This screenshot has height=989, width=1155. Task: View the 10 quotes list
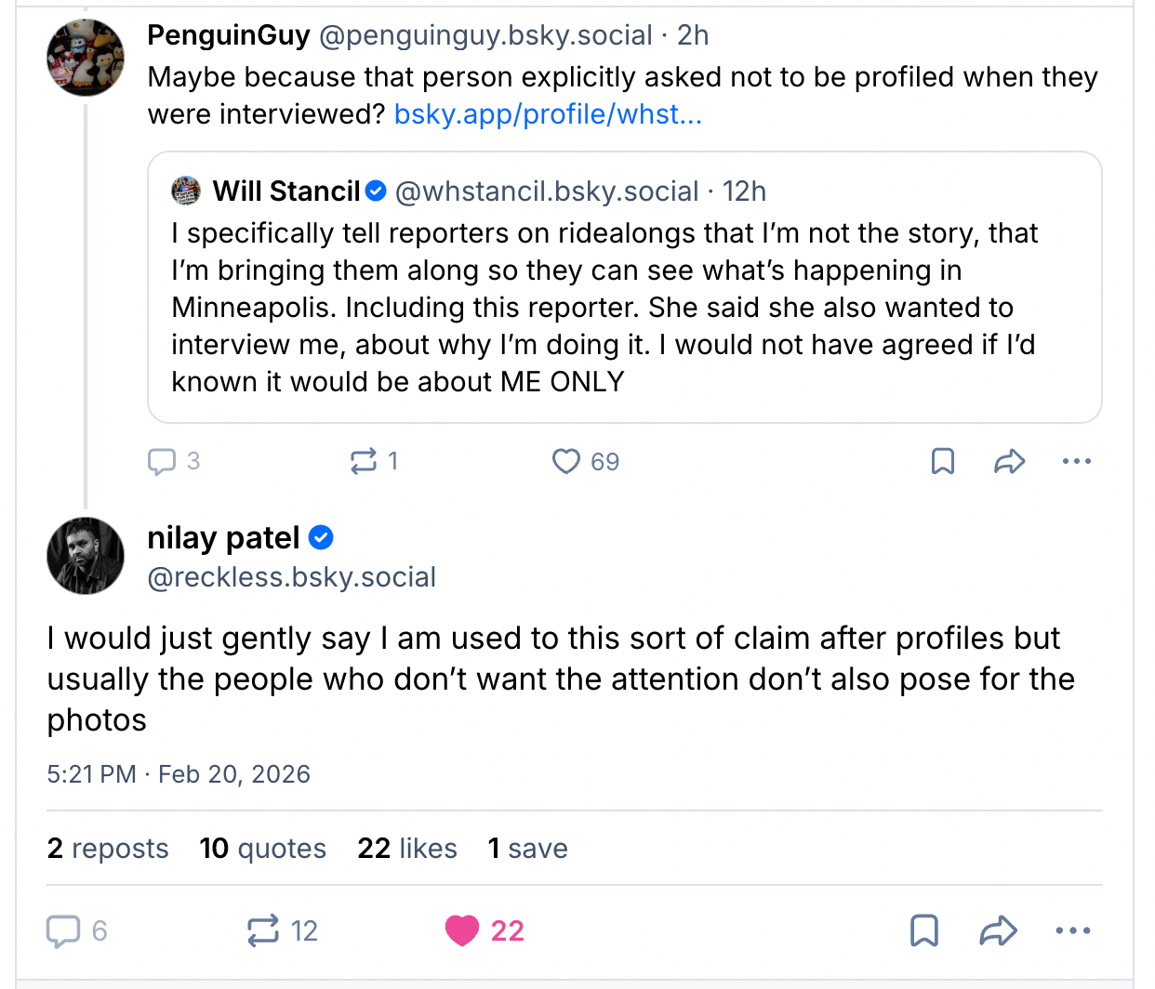(x=262, y=849)
